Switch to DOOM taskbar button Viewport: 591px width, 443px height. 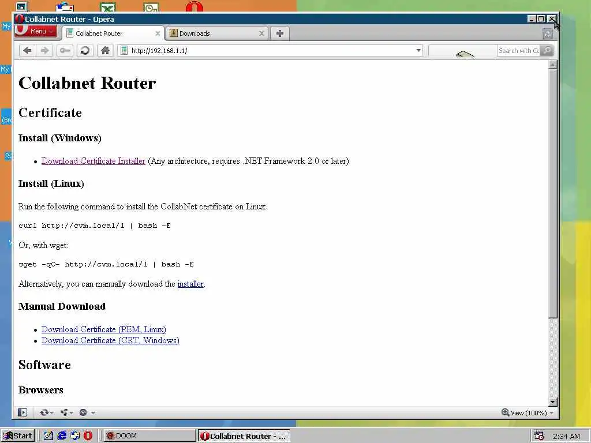coord(149,436)
